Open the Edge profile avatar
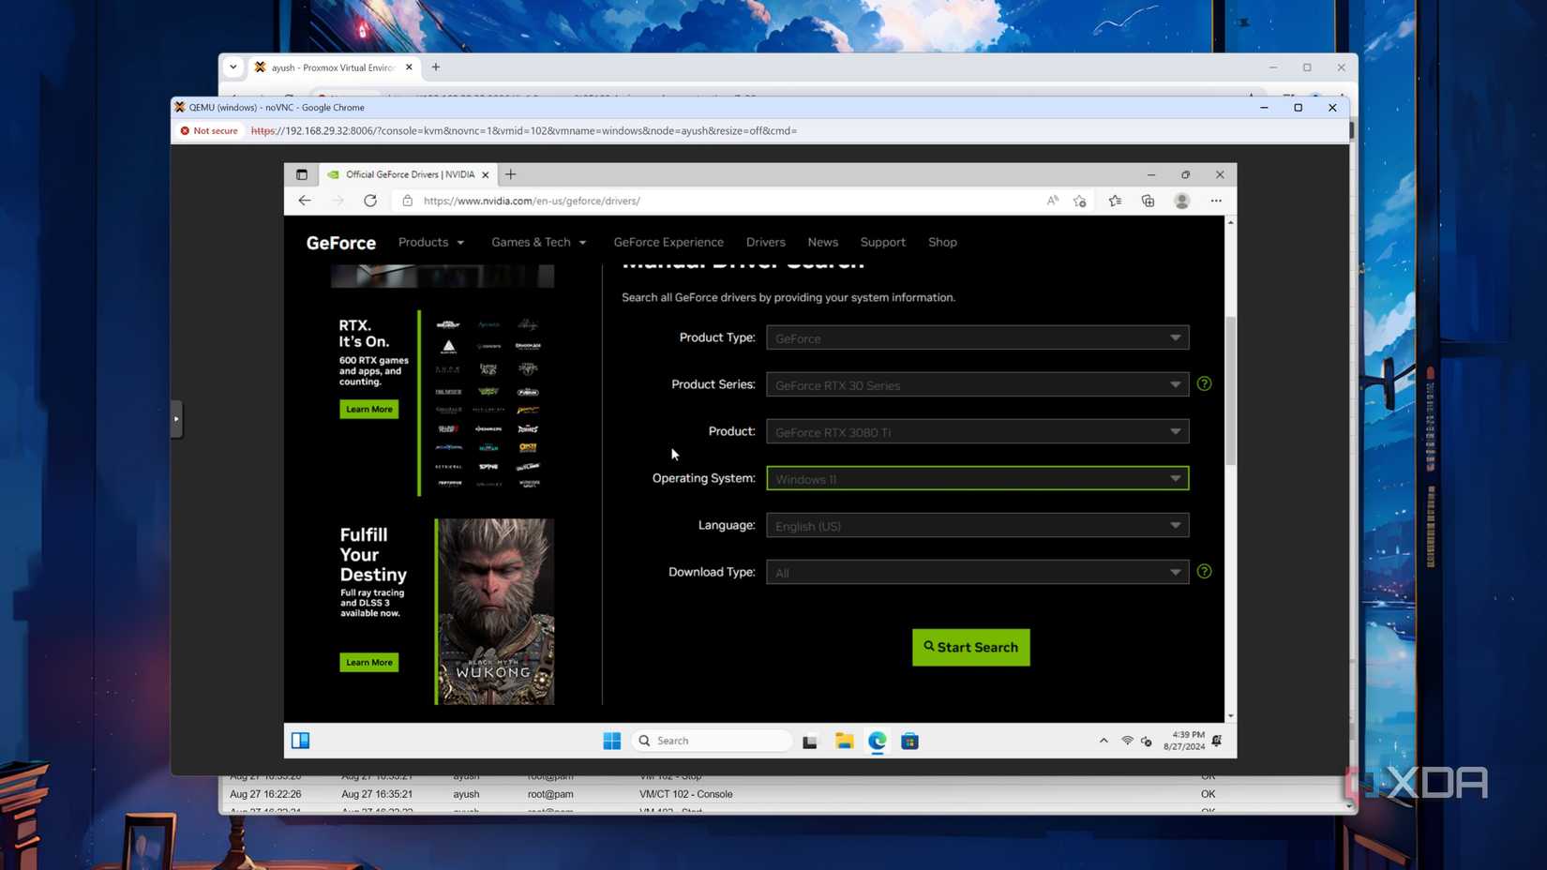 pyautogui.click(x=1182, y=201)
